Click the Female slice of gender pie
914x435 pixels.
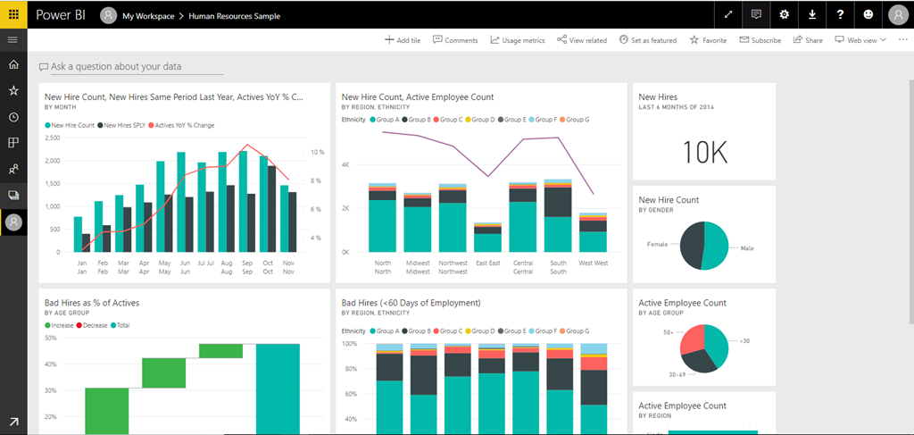(692, 245)
